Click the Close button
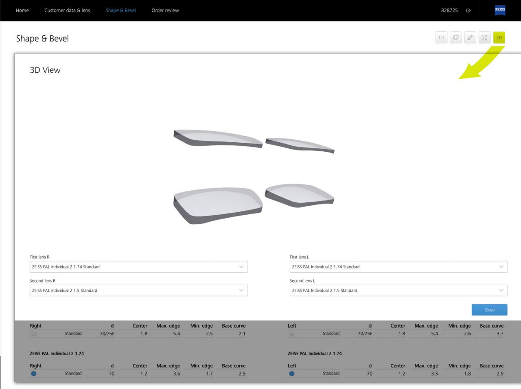The image size is (521, 389). 489,309
